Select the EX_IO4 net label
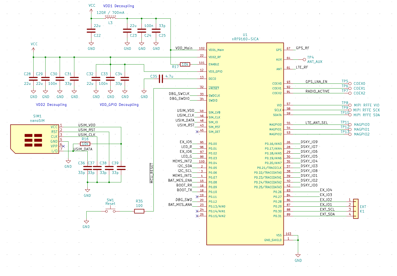The image size is (397, 276). (x=326, y=190)
